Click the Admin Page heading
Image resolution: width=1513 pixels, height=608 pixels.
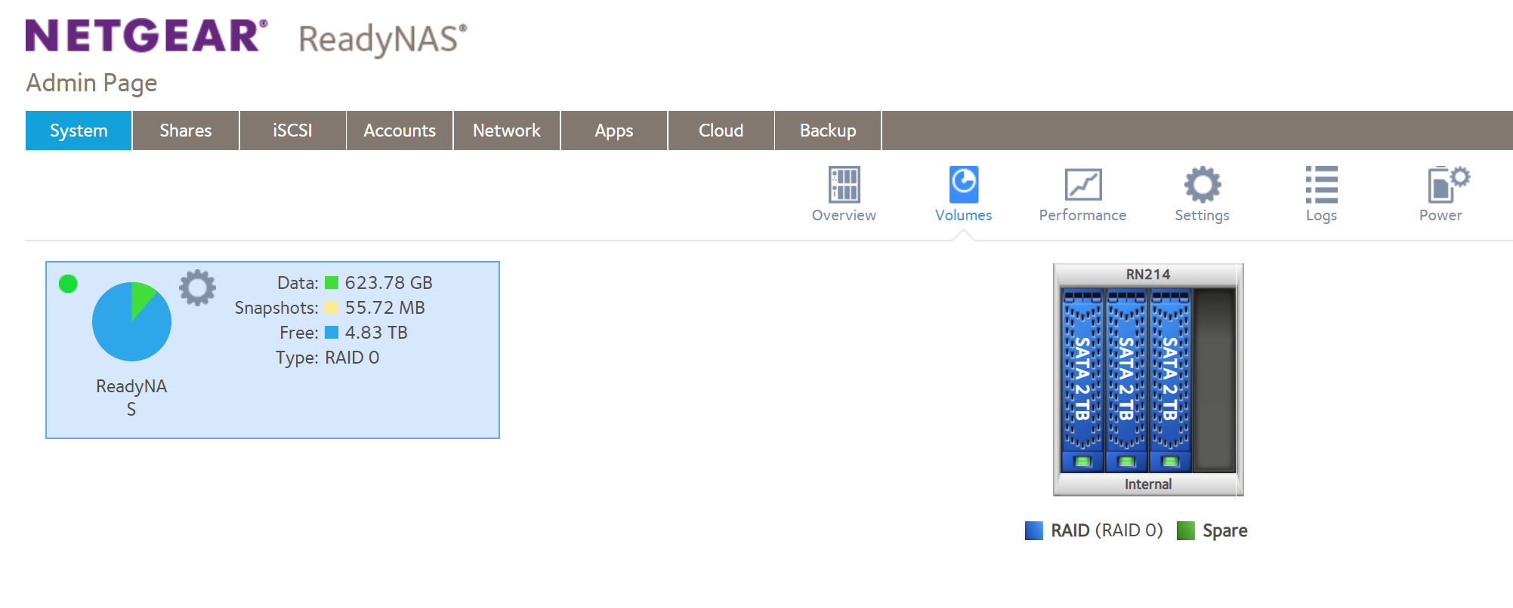91,83
